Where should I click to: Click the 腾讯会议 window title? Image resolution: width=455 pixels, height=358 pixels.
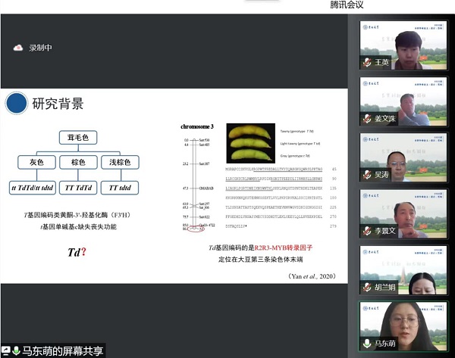(x=347, y=5)
